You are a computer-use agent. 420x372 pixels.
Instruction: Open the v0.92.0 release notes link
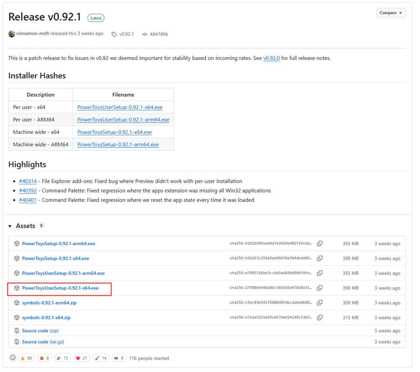pyautogui.click(x=271, y=58)
